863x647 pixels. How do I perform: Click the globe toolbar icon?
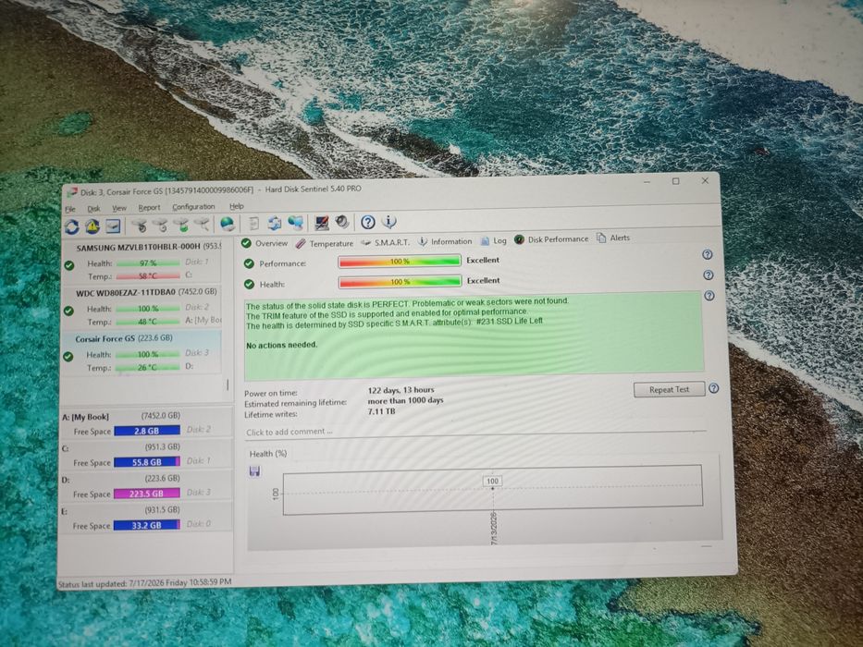click(227, 224)
